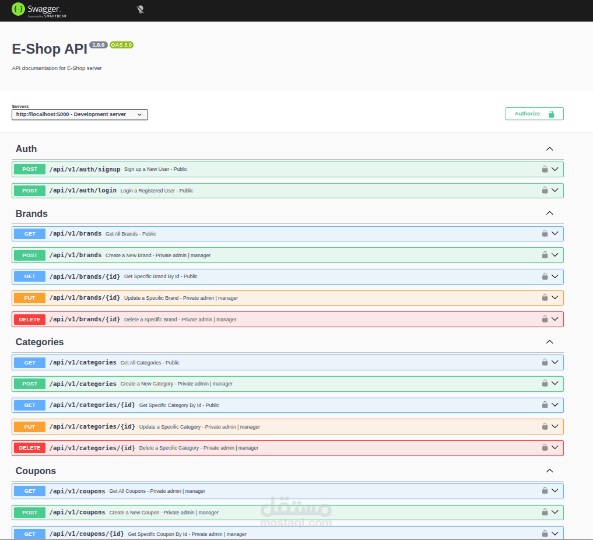Click the POST button for auth login
593x540 pixels.
[x=30, y=191]
